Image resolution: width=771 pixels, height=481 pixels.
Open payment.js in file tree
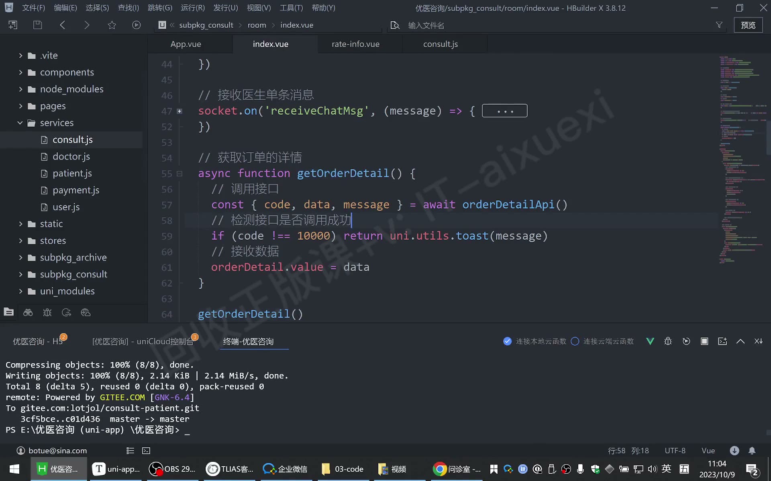point(76,190)
